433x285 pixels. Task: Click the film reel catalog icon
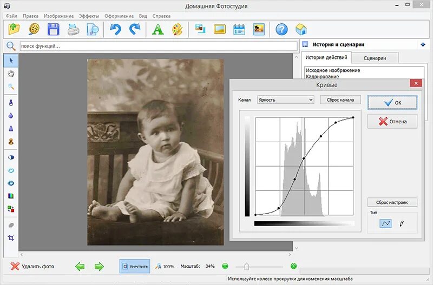(34, 29)
